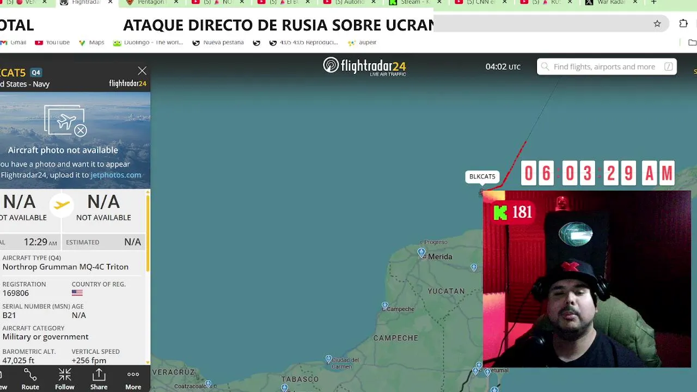Click the YUCATAN state label
Screen dimensions: 697x392
coord(446,291)
